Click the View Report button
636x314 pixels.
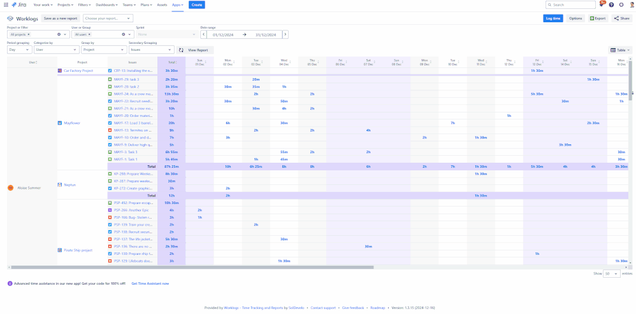[195, 50]
